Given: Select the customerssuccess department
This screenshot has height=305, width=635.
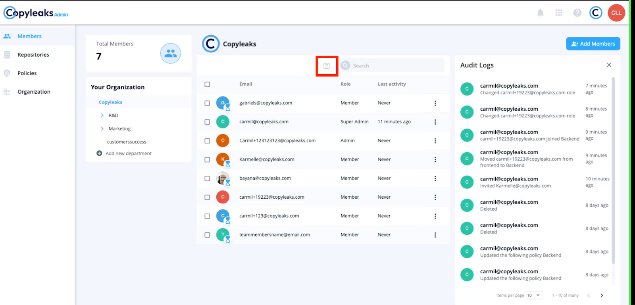Looking at the screenshot, I should coord(127,142).
